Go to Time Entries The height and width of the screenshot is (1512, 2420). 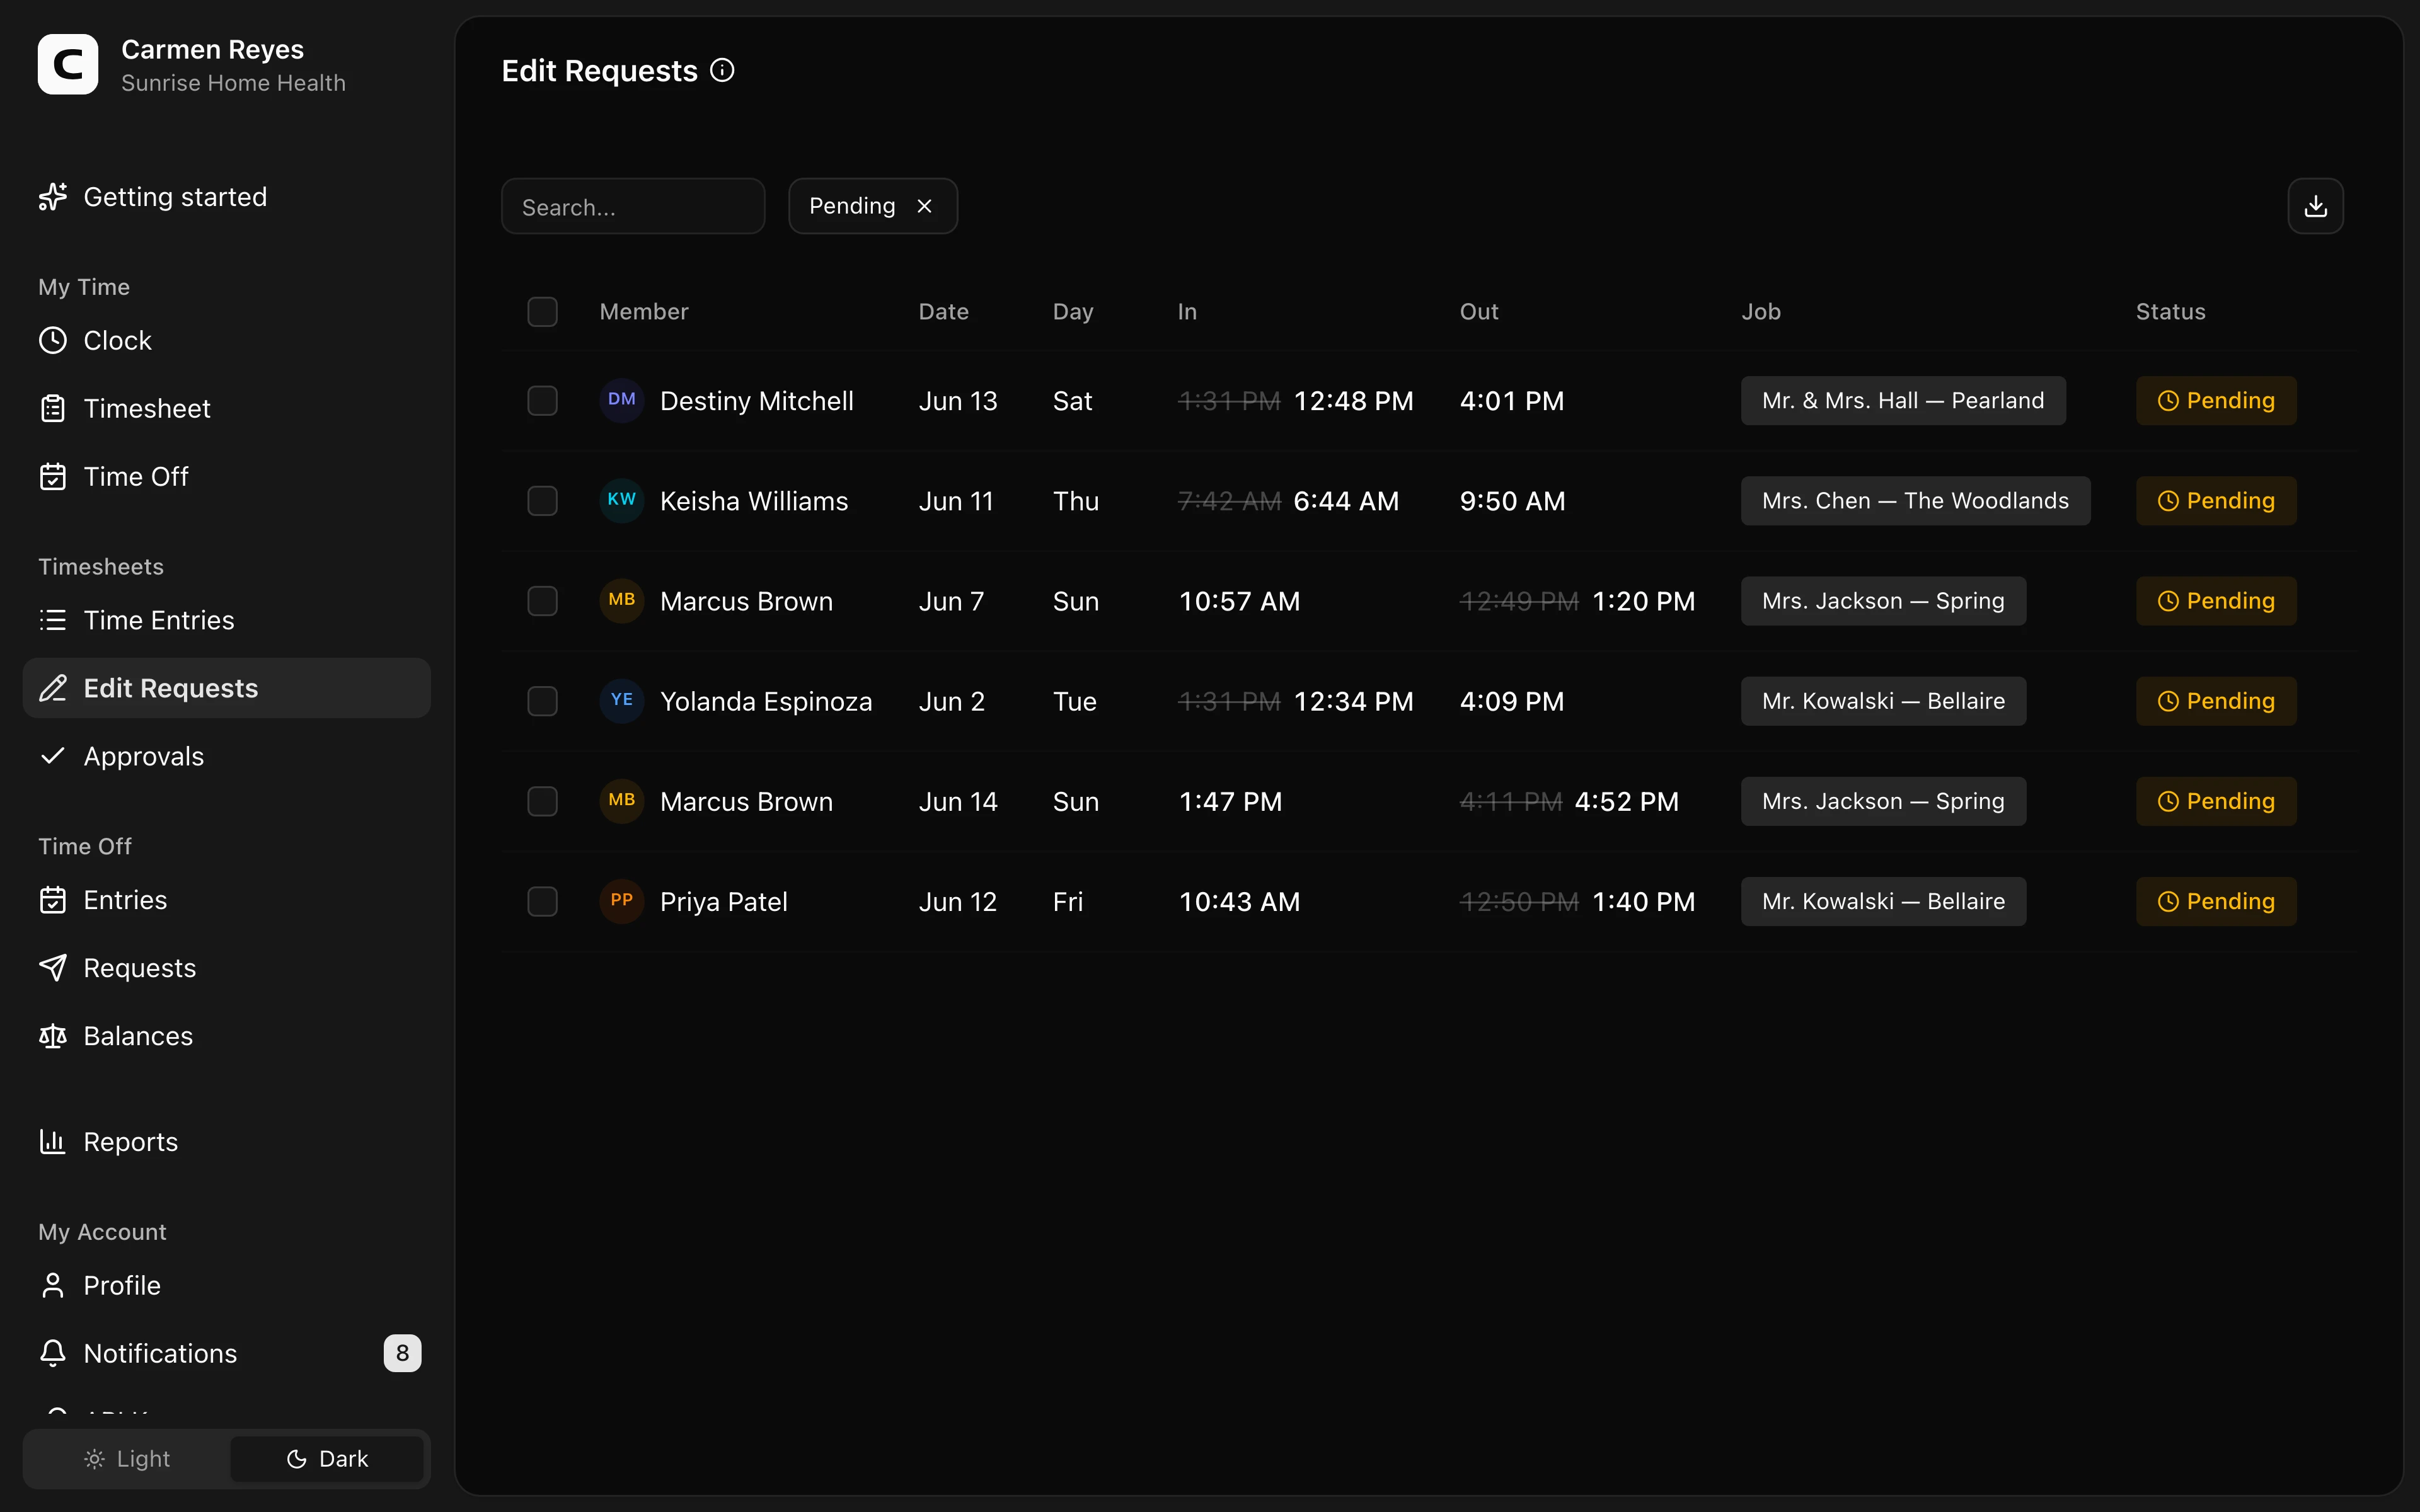226,621
